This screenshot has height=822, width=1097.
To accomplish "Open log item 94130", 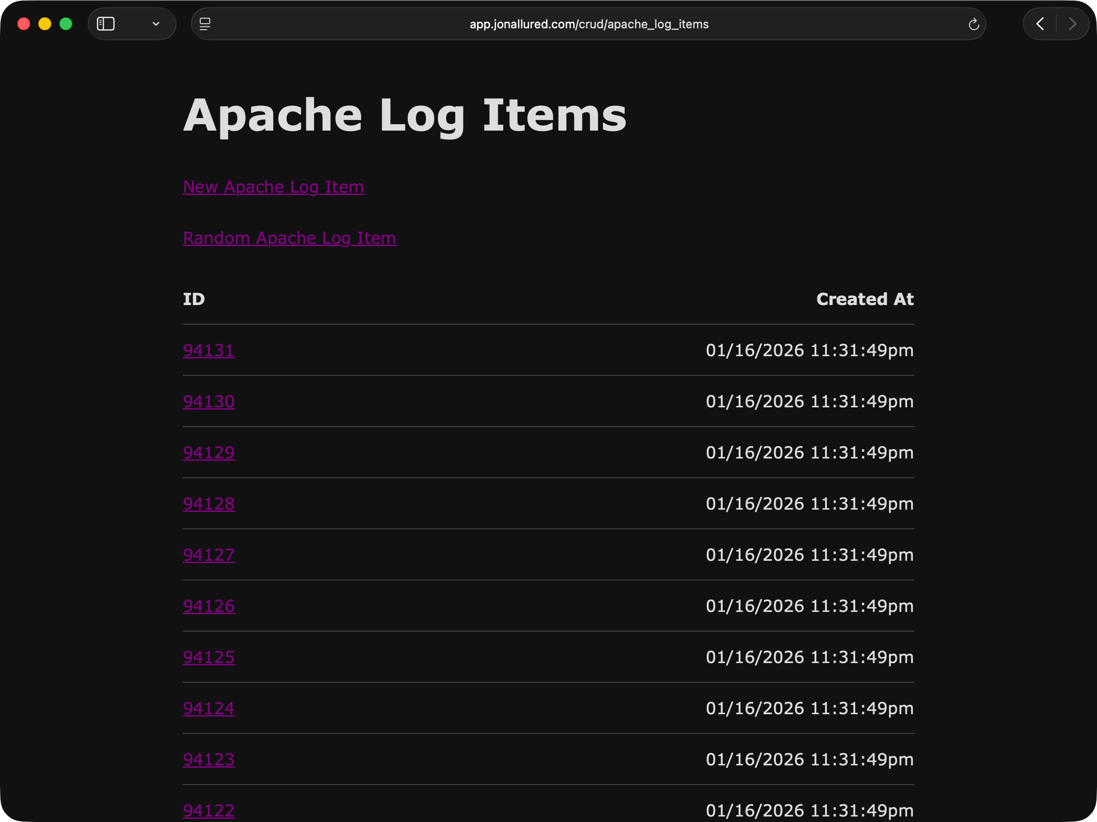I will click(x=208, y=401).
